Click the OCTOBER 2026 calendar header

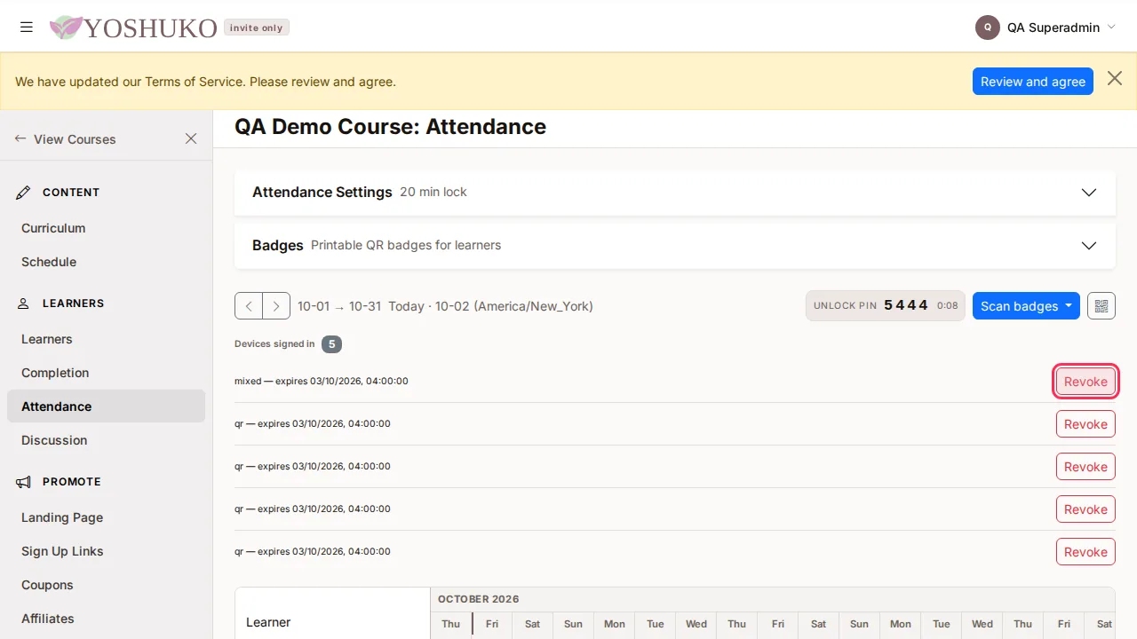479,599
